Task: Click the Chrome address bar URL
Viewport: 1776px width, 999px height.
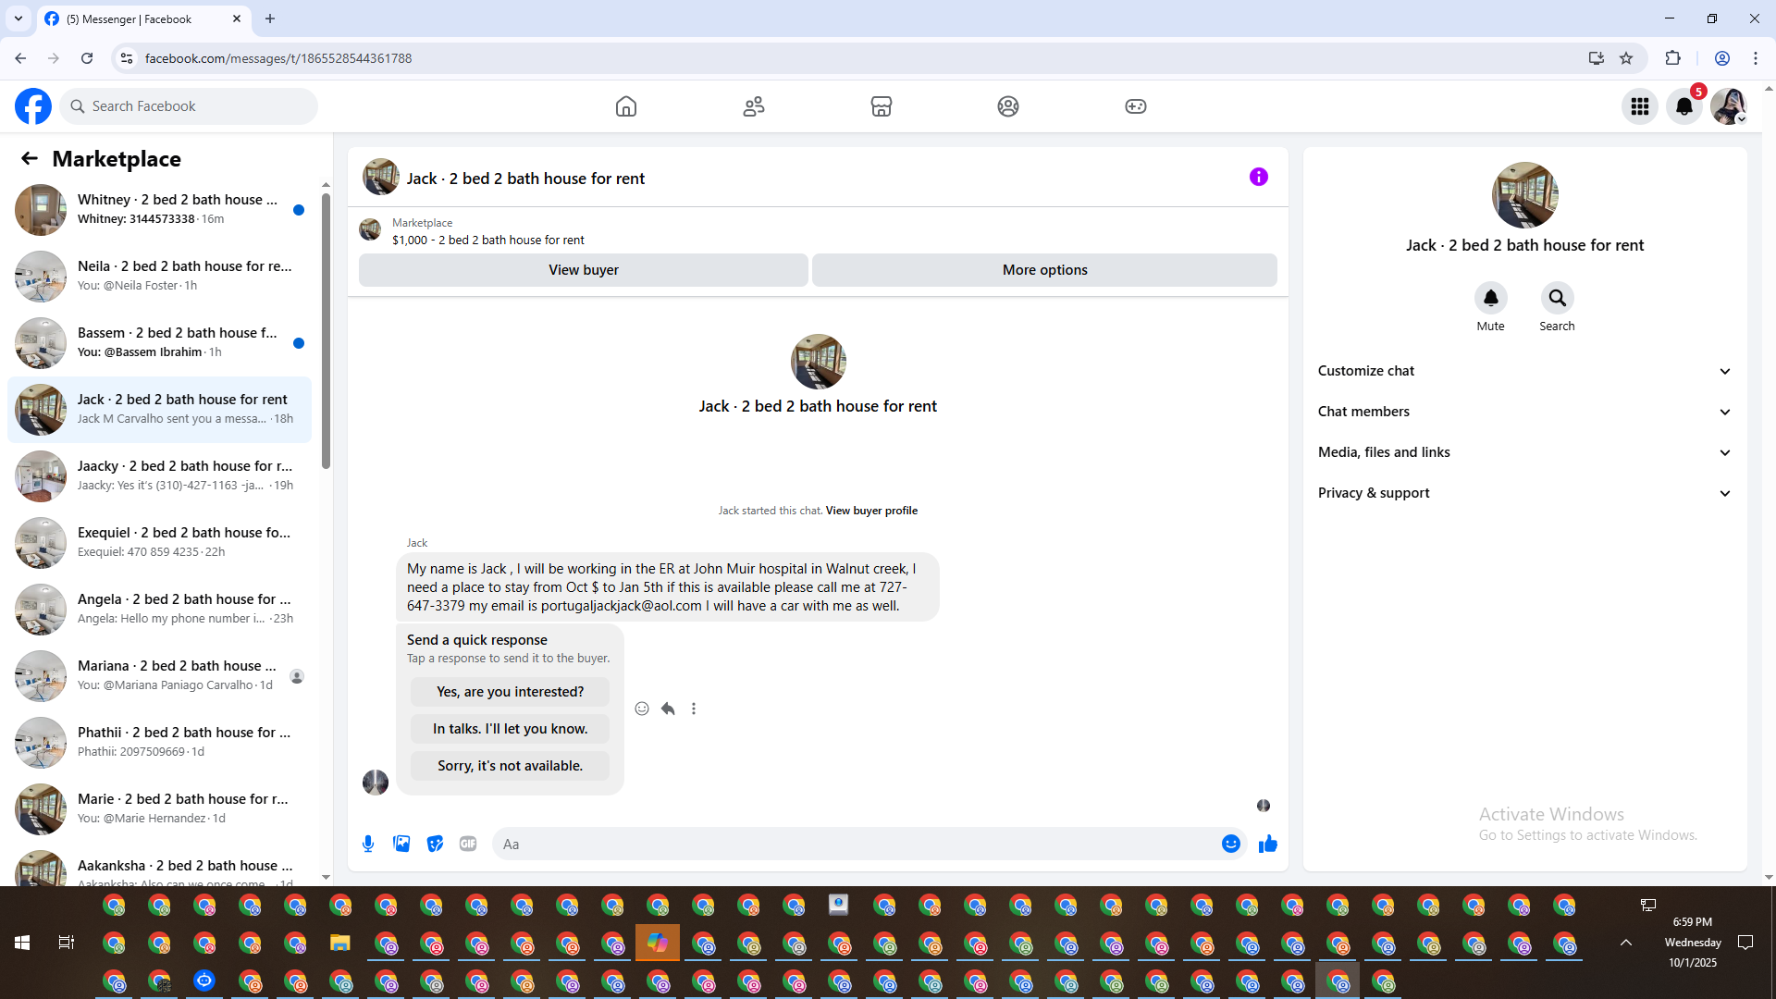Action: tap(278, 58)
